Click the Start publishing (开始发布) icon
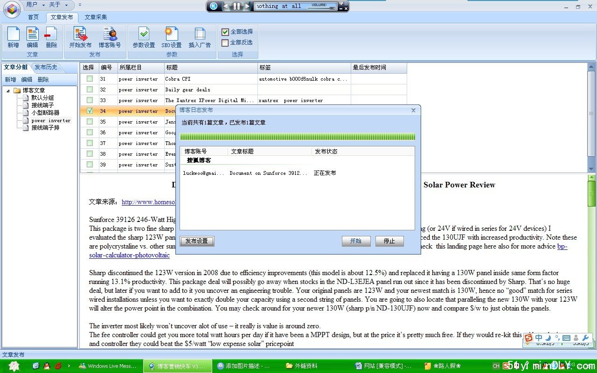Screen dimensions: 597x373 coord(80,37)
